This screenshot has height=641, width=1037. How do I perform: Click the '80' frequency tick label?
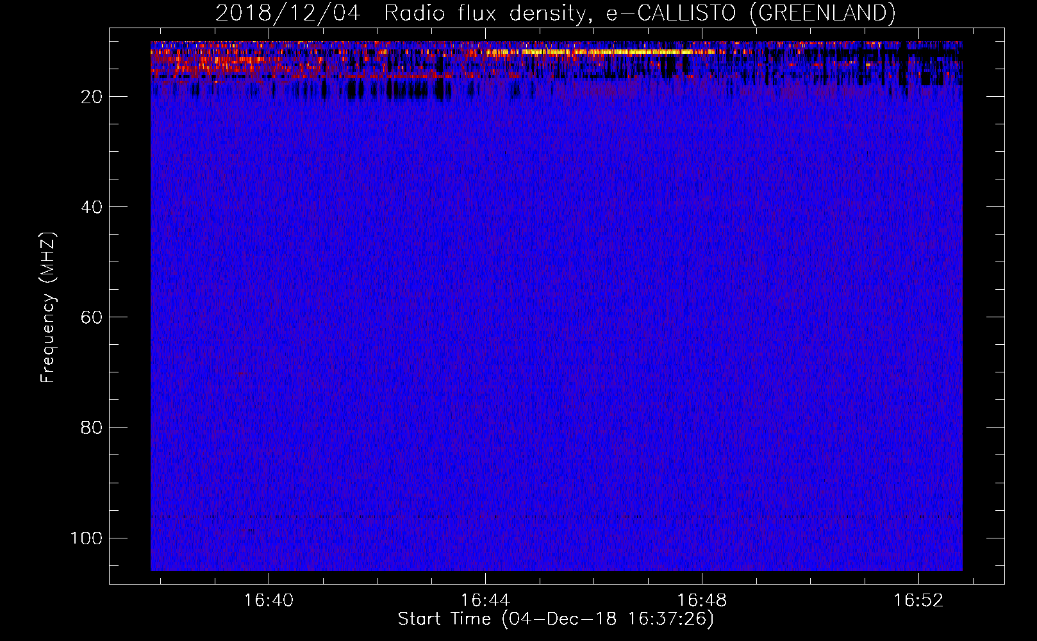coord(92,428)
